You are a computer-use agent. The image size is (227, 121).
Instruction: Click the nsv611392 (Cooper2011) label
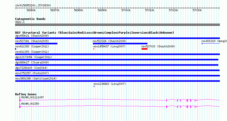32,46
